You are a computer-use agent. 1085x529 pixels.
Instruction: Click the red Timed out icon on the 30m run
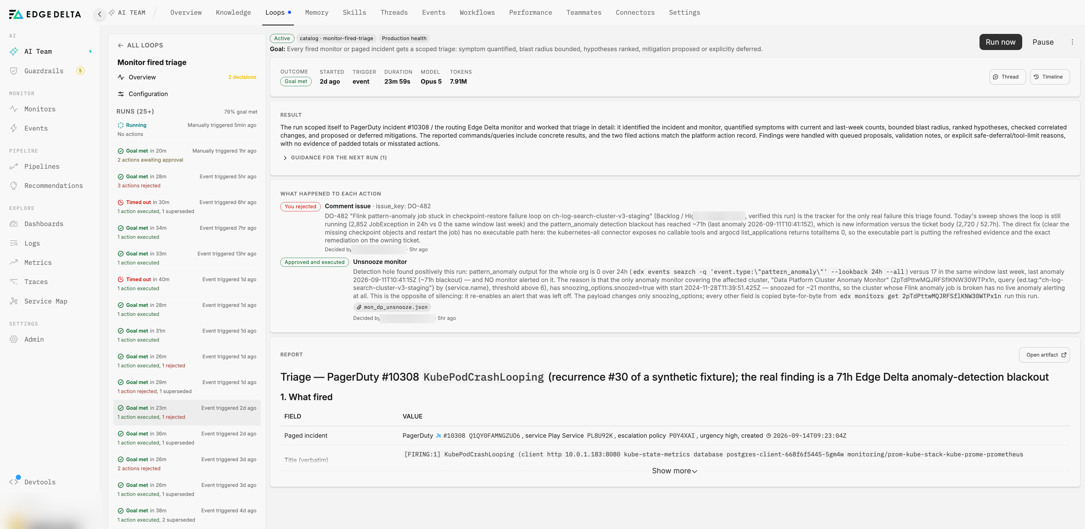[120, 202]
